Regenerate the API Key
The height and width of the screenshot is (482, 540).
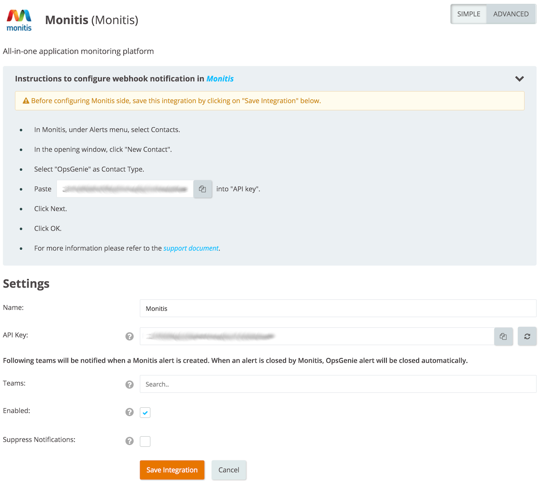pyautogui.click(x=527, y=336)
